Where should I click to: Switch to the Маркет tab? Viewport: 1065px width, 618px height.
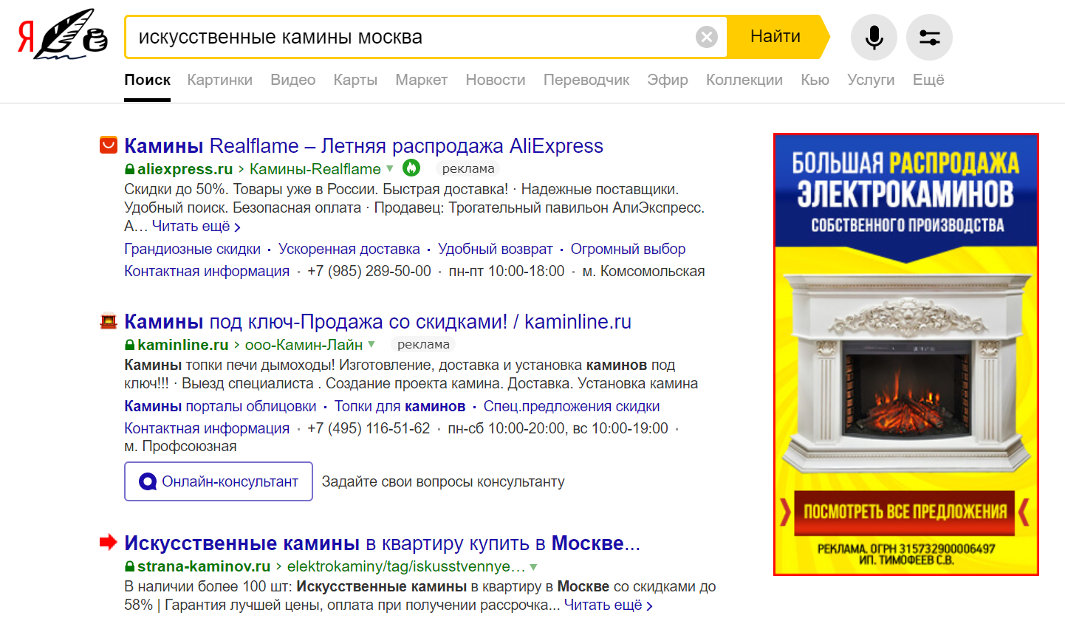point(422,80)
